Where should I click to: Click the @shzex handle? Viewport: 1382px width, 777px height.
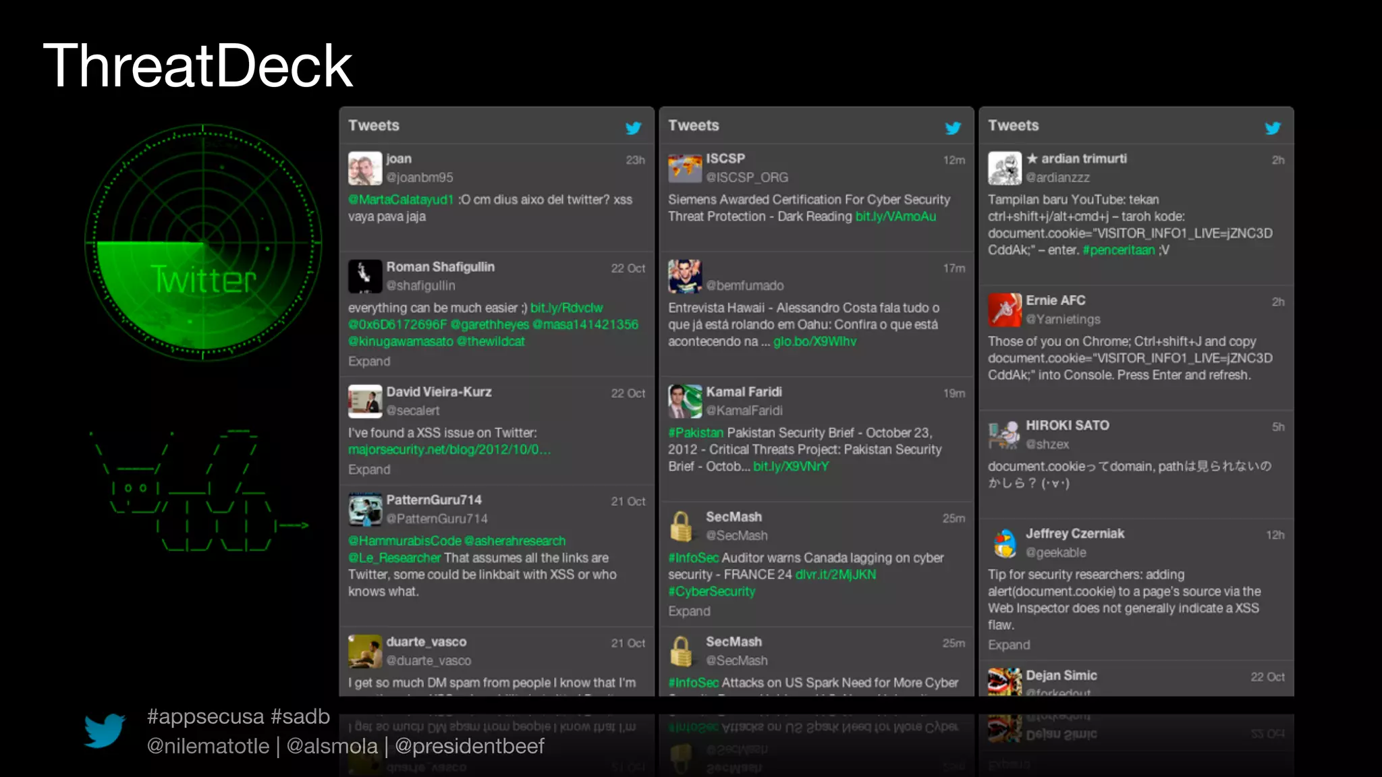(1047, 444)
